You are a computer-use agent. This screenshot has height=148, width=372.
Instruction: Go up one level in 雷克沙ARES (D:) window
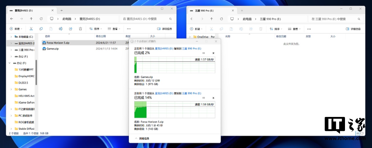click(31, 19)
